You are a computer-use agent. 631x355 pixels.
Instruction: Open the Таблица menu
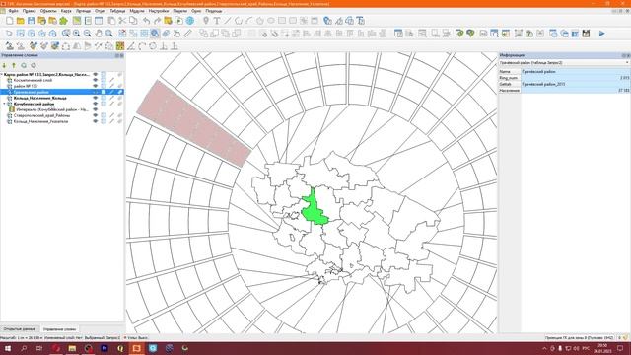point(117,11)
